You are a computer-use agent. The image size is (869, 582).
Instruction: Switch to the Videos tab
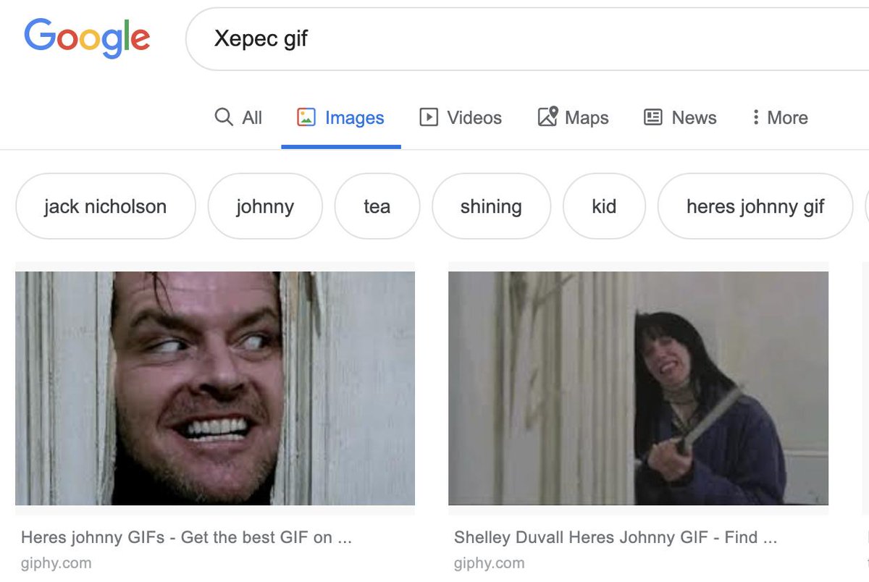click(x=461, y=117)
